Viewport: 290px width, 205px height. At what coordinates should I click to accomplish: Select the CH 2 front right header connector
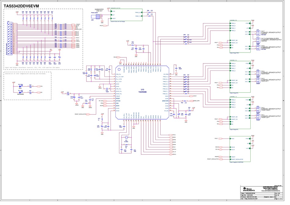pyautogui.click(x=258, y=110)
